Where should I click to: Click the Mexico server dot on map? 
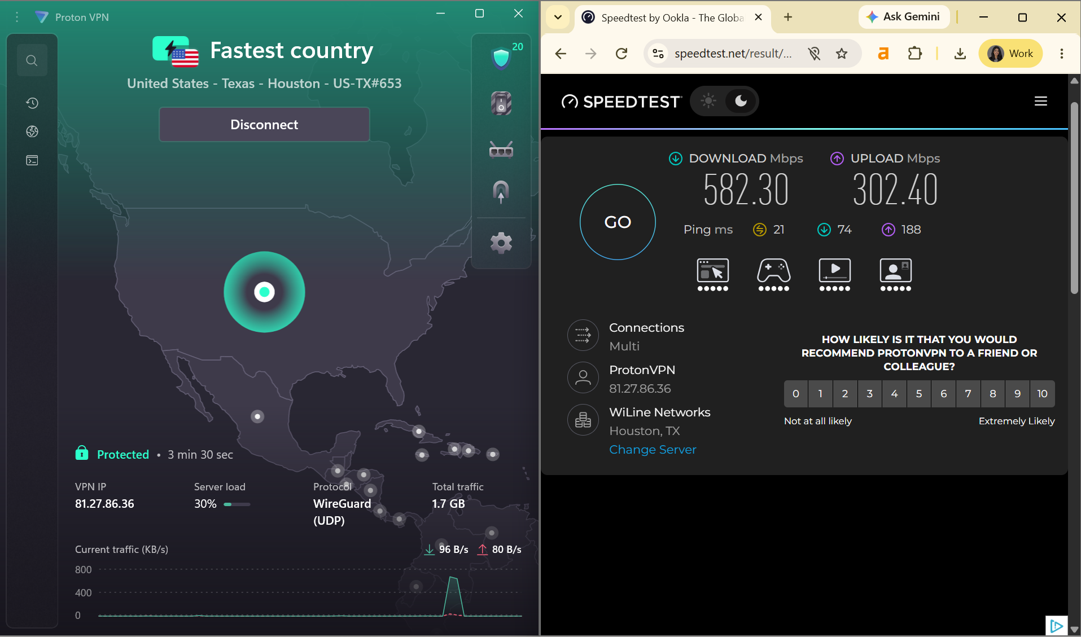[x=257, y=416]
